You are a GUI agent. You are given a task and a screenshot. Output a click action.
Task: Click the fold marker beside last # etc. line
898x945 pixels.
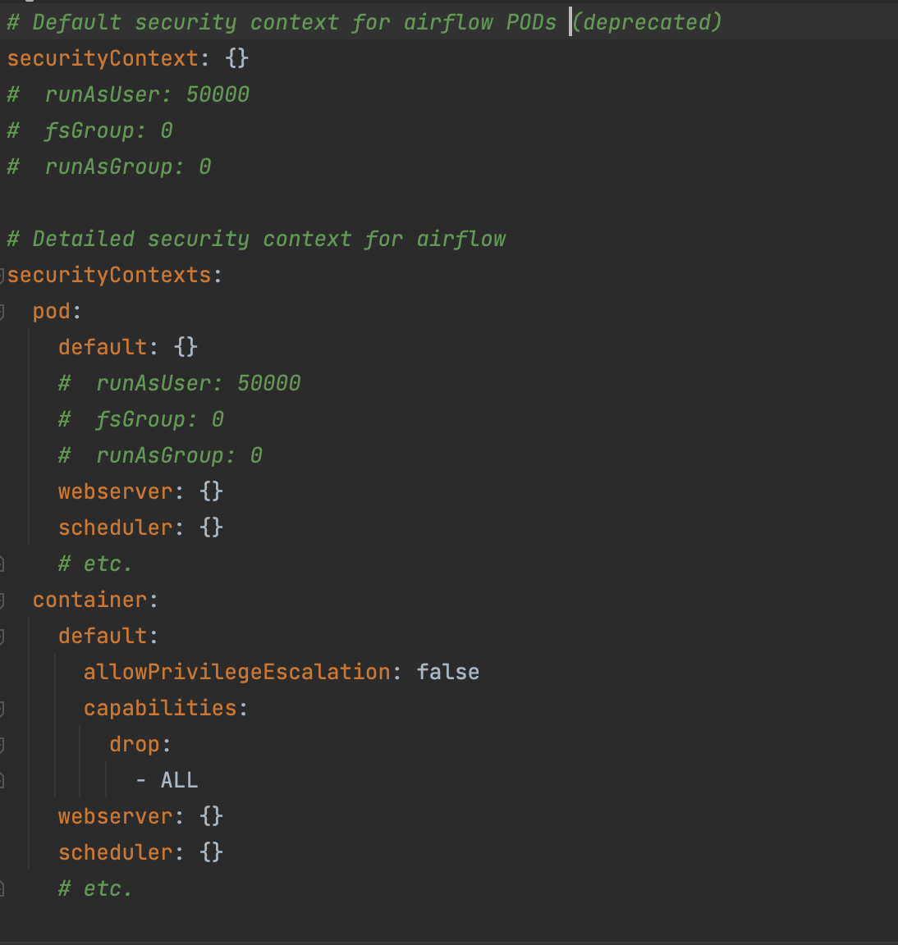point(3,888)
